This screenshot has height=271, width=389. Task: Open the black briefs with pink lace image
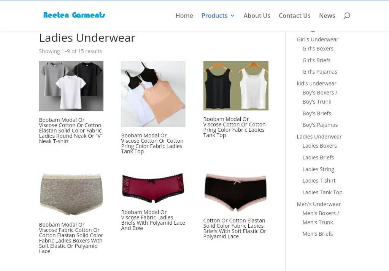click(x=236, y=192)
